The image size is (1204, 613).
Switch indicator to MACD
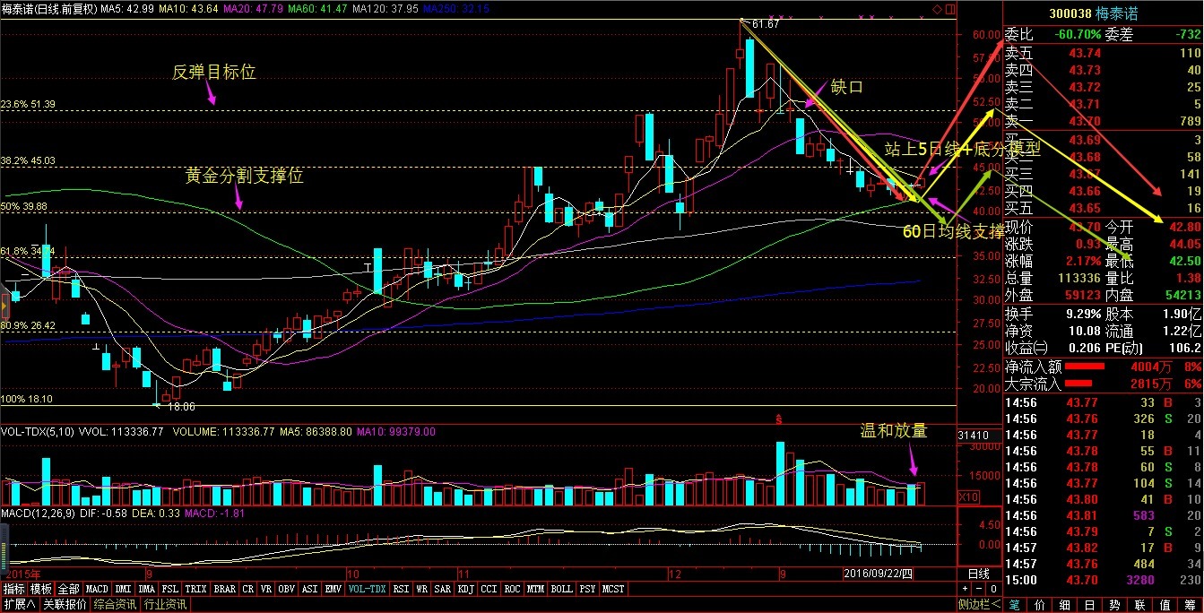97,589
